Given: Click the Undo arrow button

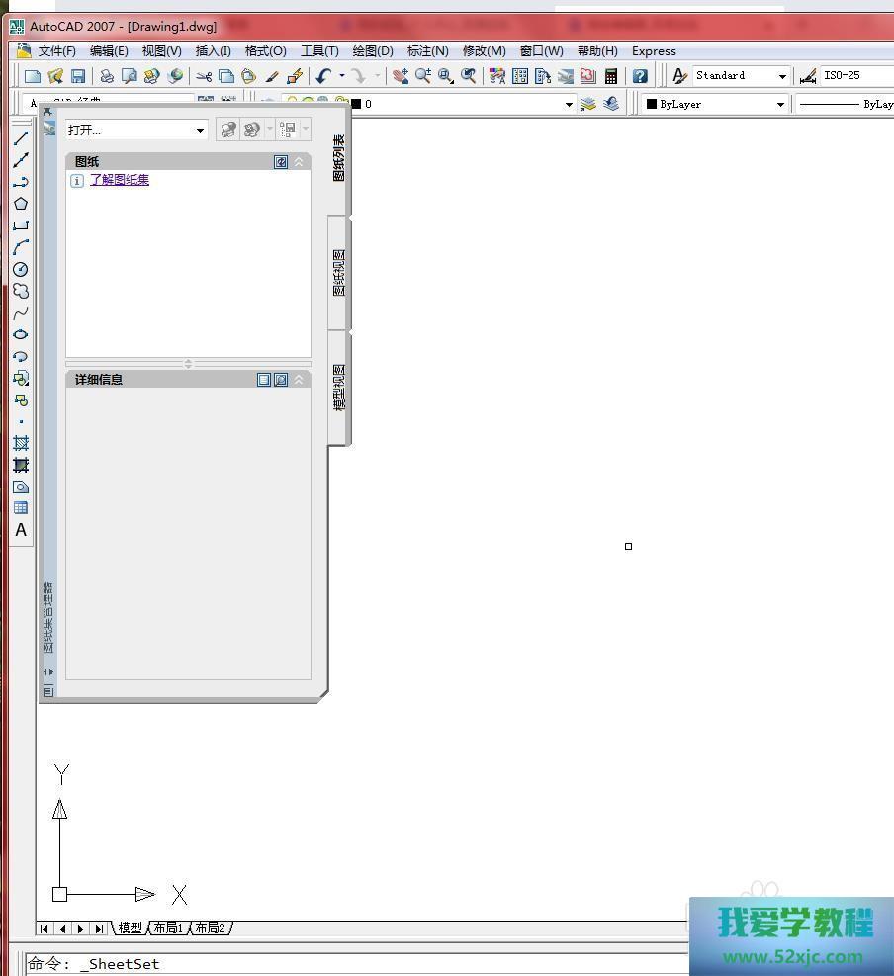Looking at the screenshot, I should (322, 76).
